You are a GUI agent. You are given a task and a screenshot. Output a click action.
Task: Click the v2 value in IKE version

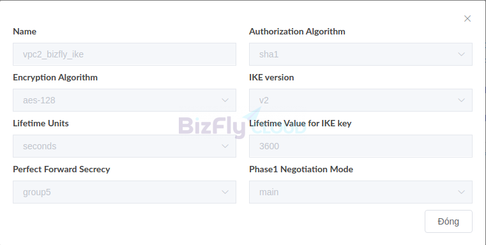(264, 100)
